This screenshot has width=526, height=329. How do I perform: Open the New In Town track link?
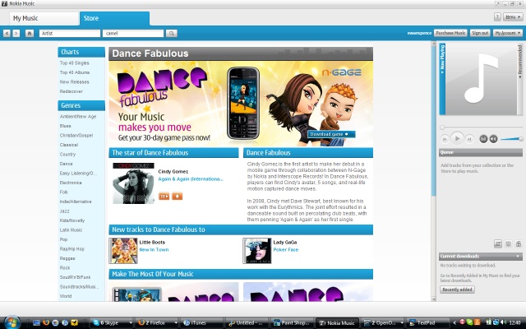(x=154, y=250)
